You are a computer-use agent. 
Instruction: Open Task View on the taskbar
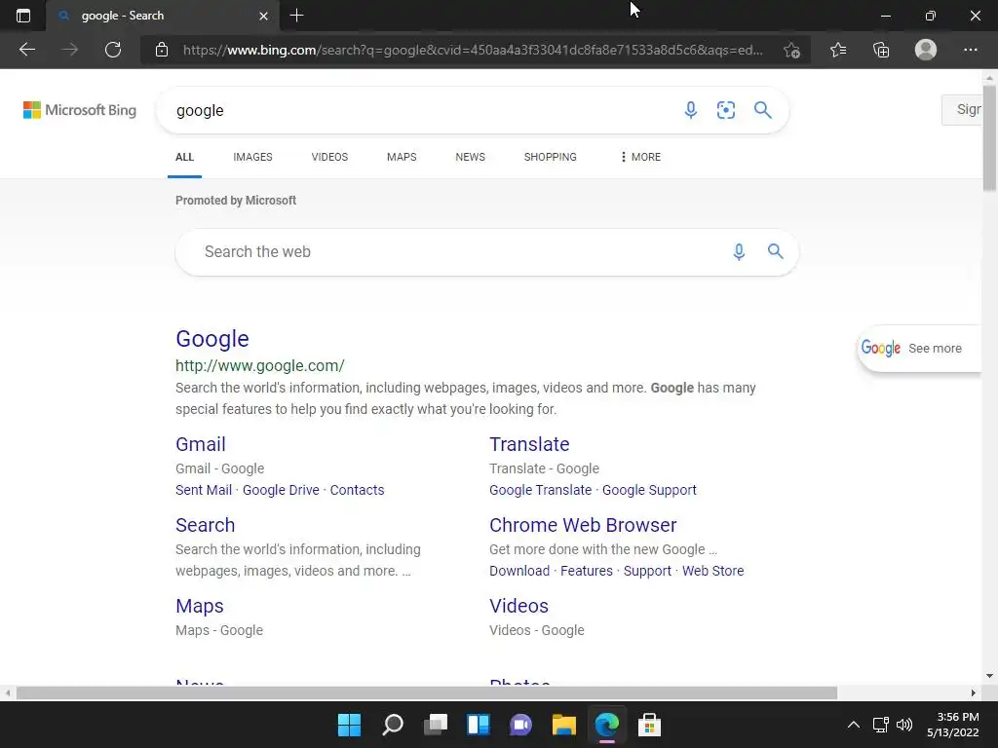point(436,725)
